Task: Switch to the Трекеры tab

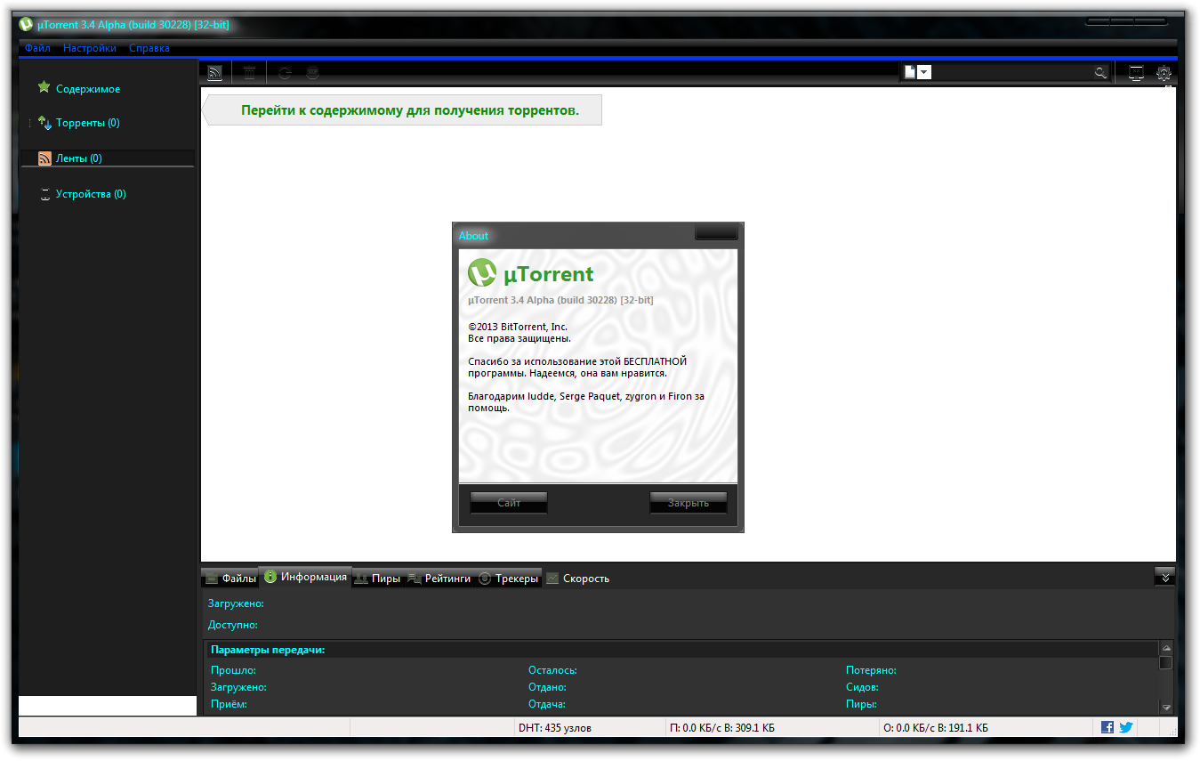Action: pyautogui.click(x=508, y=578)
